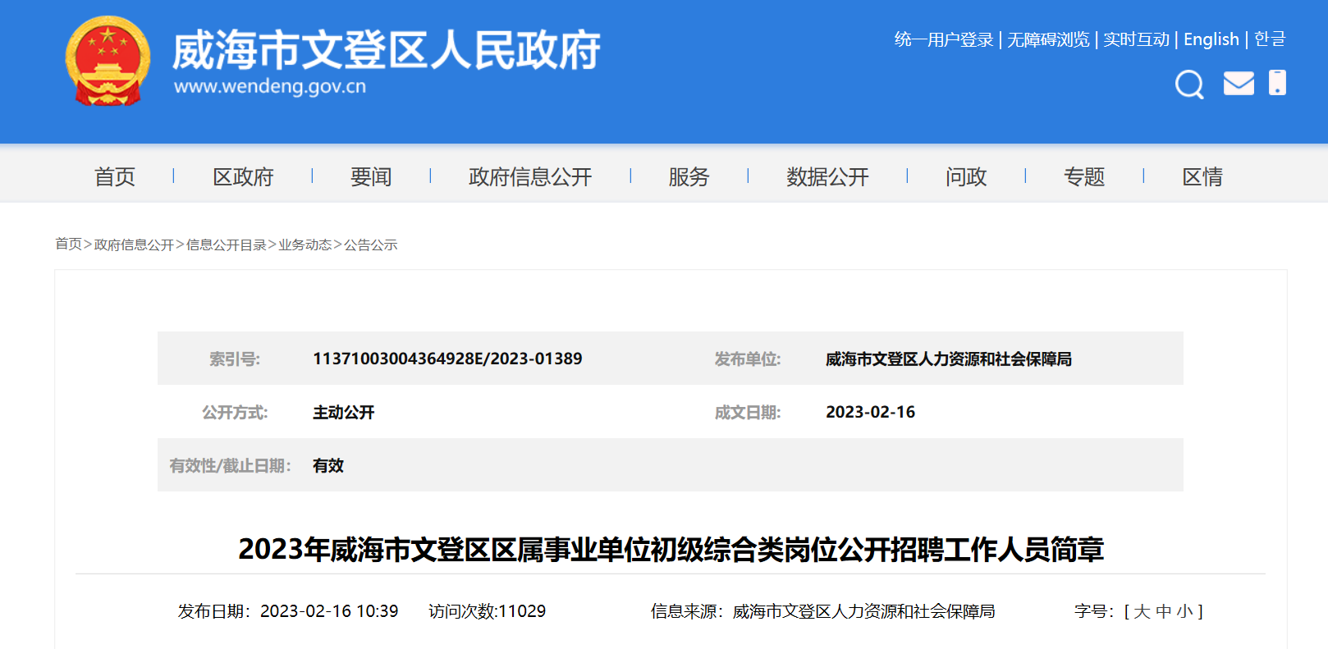Click 公告公示 in the breadcrumb
The width and height of the screenshot is (1328, 649).
coord(370,245)
